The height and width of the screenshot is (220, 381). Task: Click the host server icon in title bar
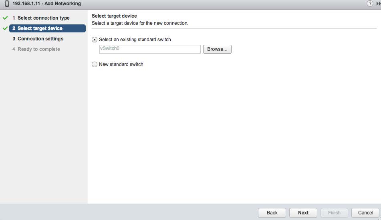click(7, 4)
